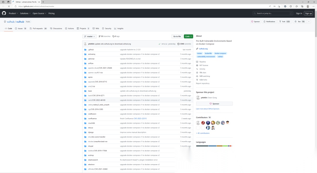The height and width of the screenshot is (173, 317).
Task: Focus the Search or jump to field
Action: coord(273,13)
